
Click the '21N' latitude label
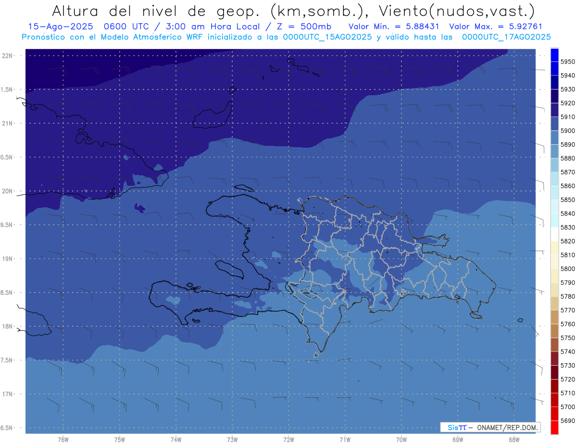(8, 124)
